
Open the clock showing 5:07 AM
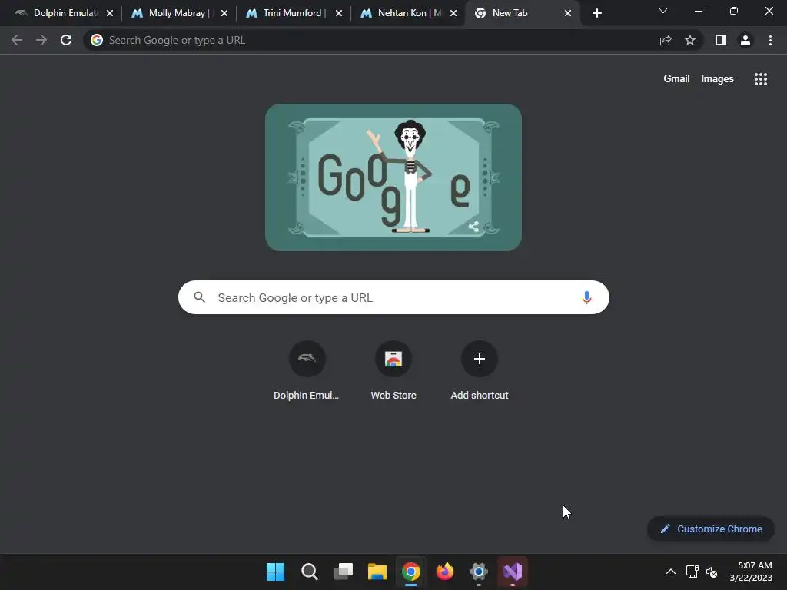coord(751,572)
